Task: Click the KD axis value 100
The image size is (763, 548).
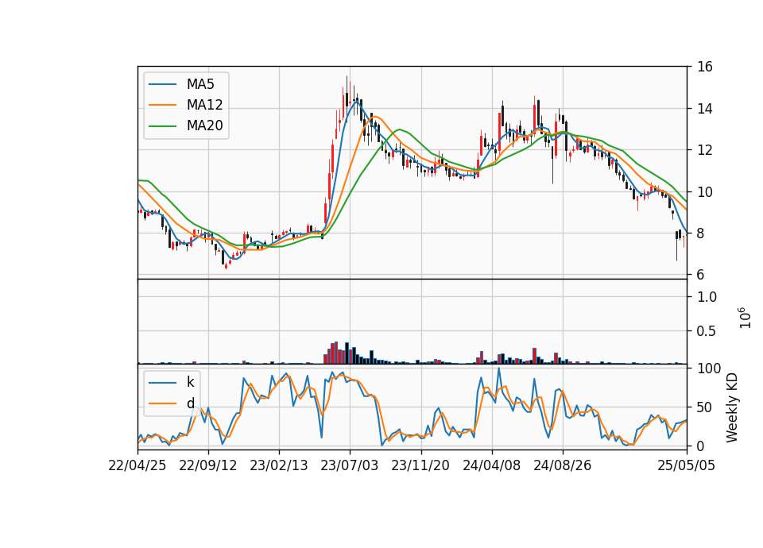Action: click(x=709, y=369)
